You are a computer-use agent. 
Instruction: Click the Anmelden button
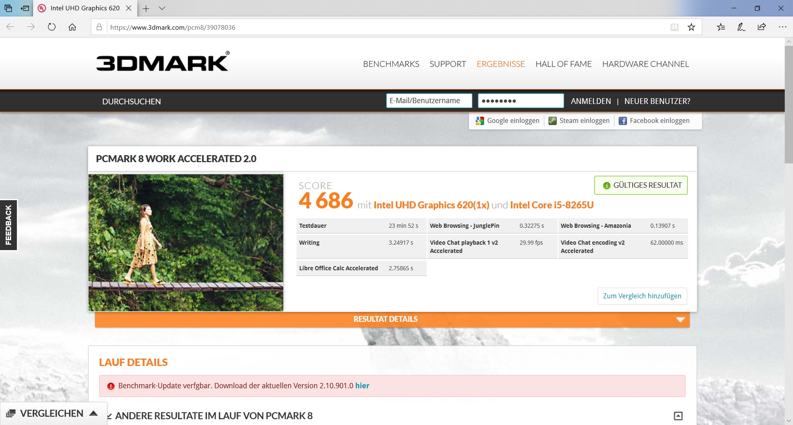tap(591, 101)
